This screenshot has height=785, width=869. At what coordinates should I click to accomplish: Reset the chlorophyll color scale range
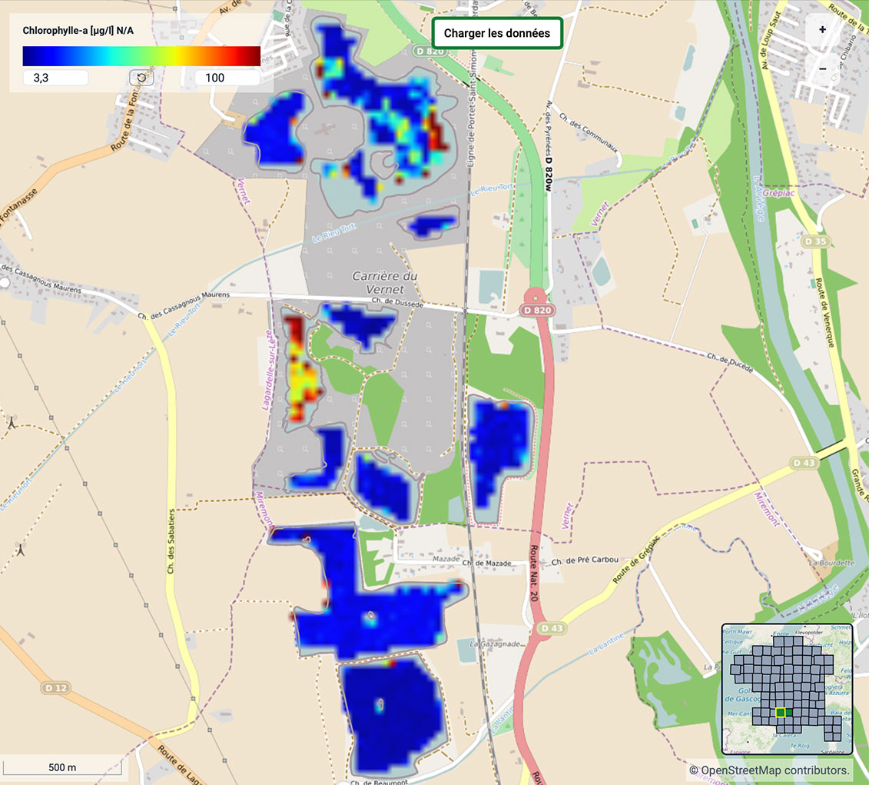click(141, 78)
